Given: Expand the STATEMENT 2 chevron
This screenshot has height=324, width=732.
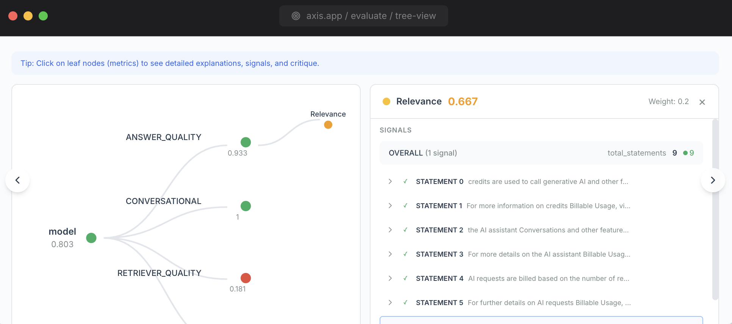Looking at the screenshot, I should (390, 230).
